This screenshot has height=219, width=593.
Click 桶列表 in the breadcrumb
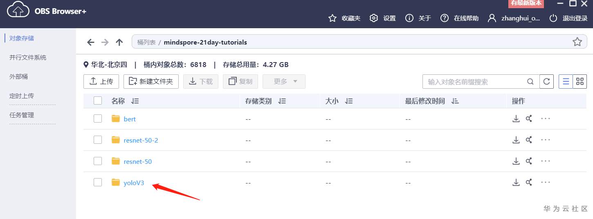pyautogui.click(x=146, y=42)
